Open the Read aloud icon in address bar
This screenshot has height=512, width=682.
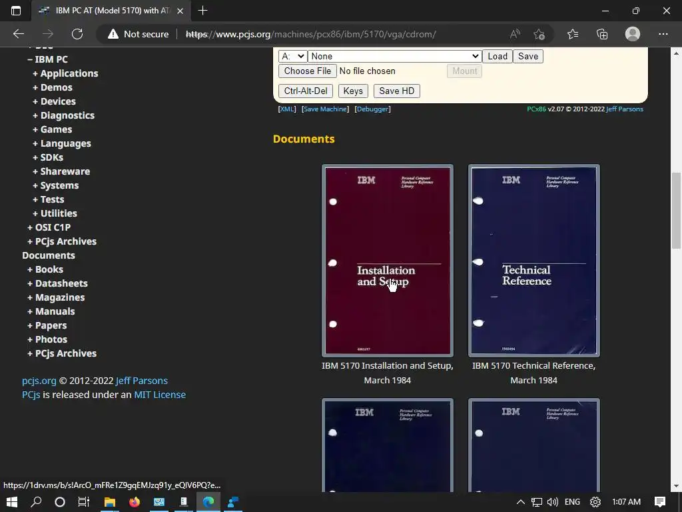point(515,34)
